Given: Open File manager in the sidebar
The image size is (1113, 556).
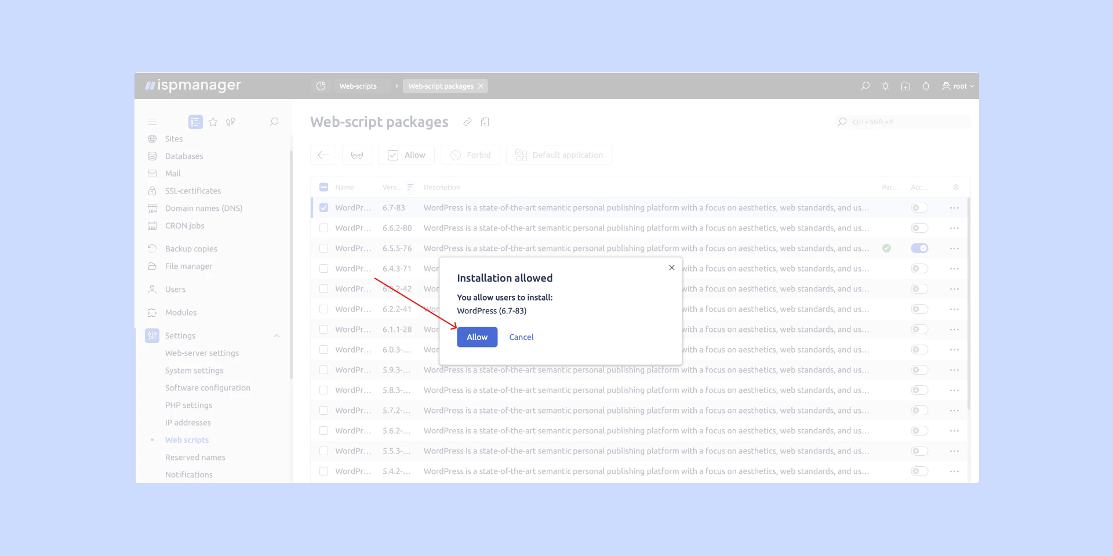Looking at the screenshot, I should 188,266.
